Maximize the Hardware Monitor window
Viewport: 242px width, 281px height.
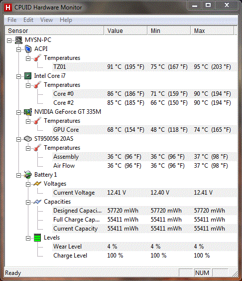208,5
